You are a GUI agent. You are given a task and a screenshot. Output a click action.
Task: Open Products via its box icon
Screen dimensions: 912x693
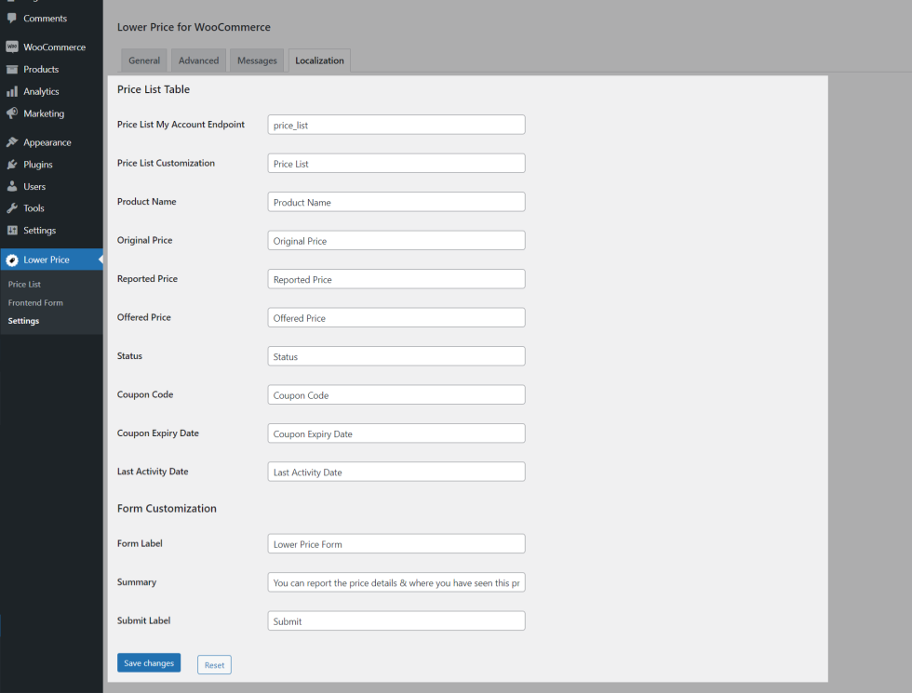pyautogui.click(x=12, y=70)
